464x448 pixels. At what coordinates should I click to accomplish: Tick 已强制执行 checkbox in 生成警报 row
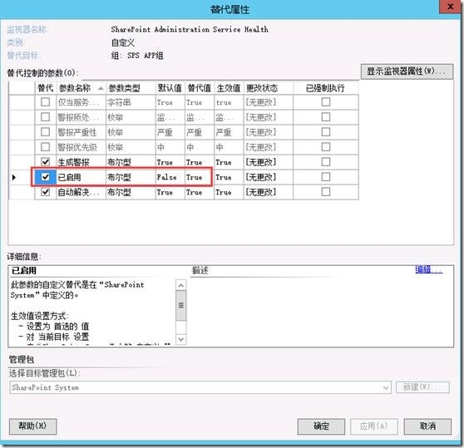click(x=325, y=162)
